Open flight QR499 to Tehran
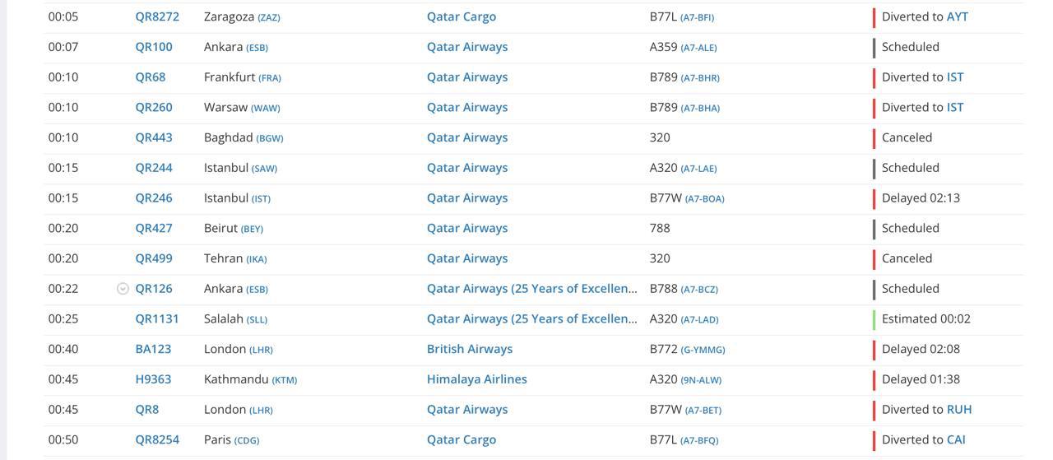Image resolution: width=1053 pixels, height=460 pixels. (x=154, y=258)
